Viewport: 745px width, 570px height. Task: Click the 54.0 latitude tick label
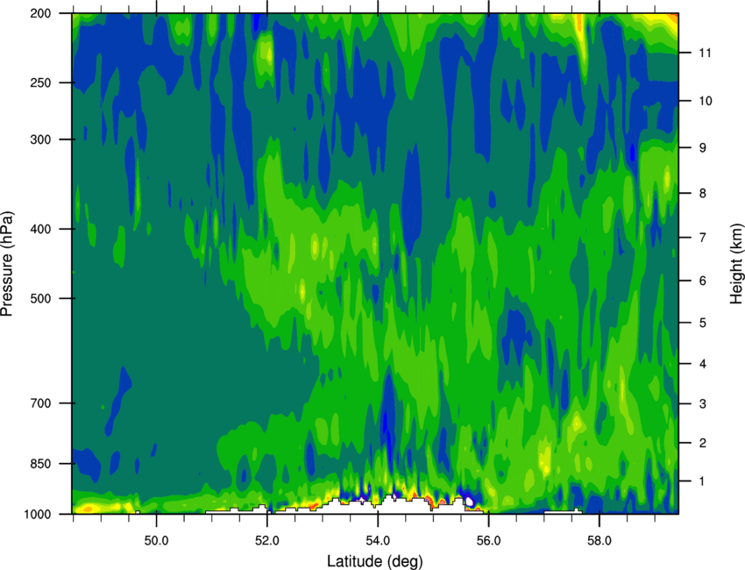pos(378,541)
